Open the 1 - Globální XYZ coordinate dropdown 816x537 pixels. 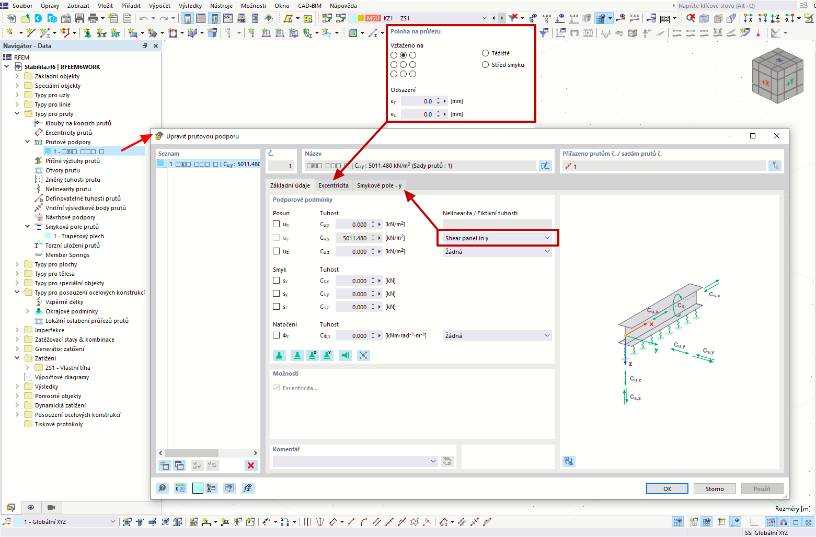65,522
